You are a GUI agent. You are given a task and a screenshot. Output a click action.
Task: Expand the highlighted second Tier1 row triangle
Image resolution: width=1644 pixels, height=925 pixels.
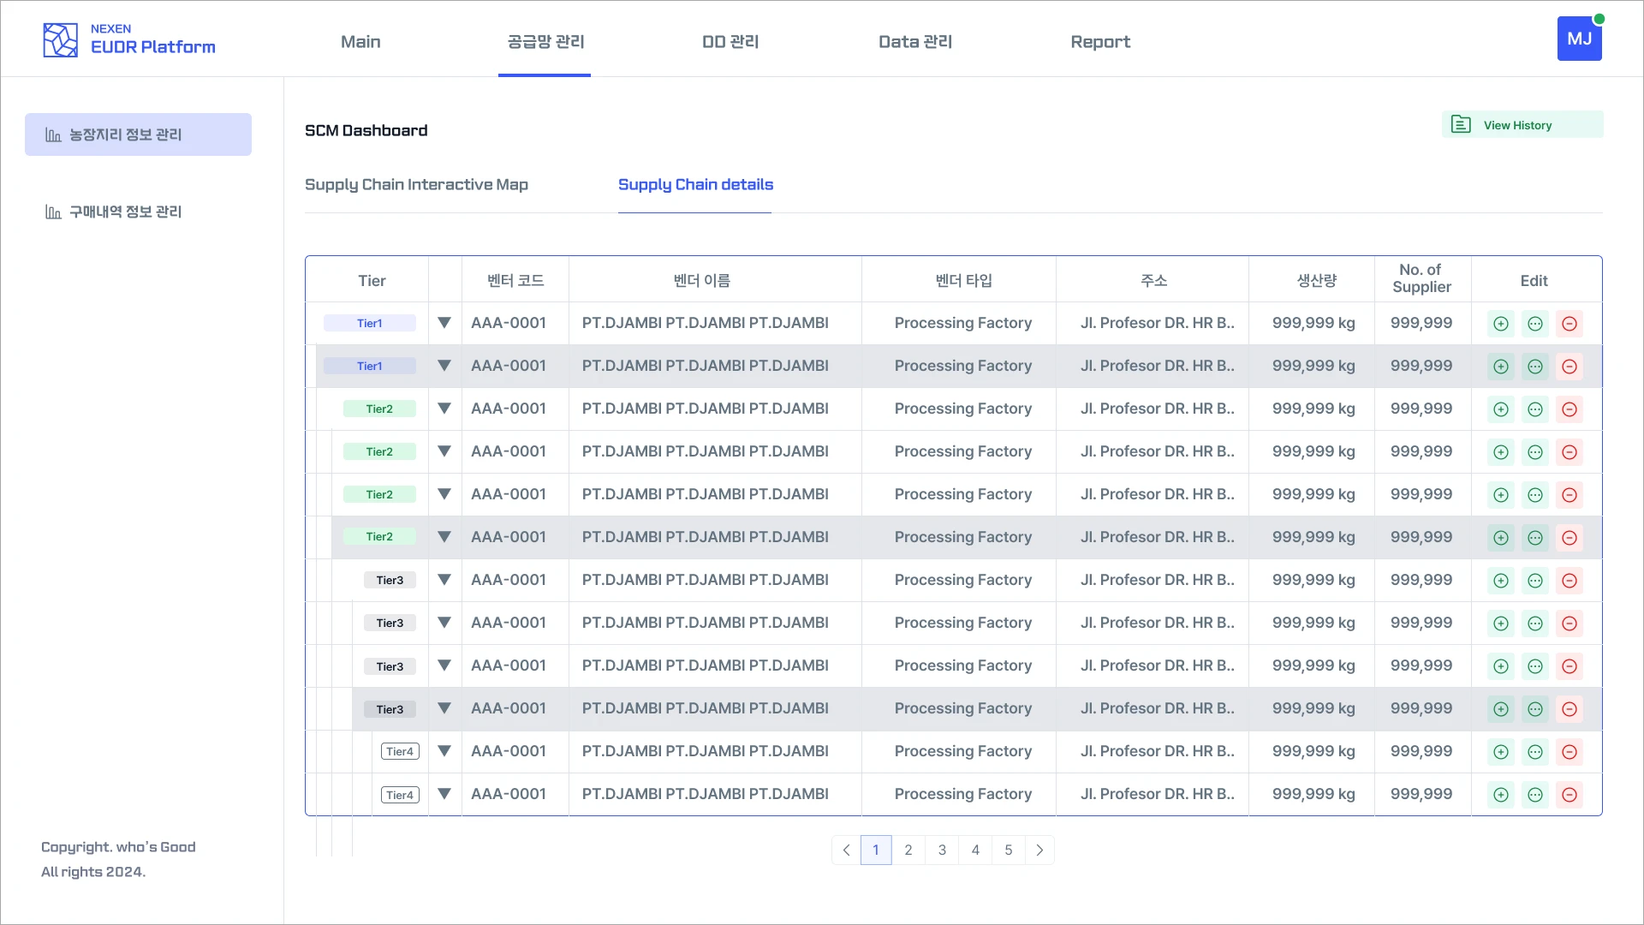pos(444,366)
